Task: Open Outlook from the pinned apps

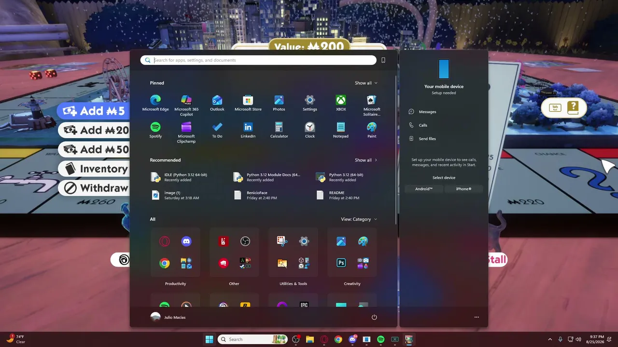Action: click(x=217, y=103)
